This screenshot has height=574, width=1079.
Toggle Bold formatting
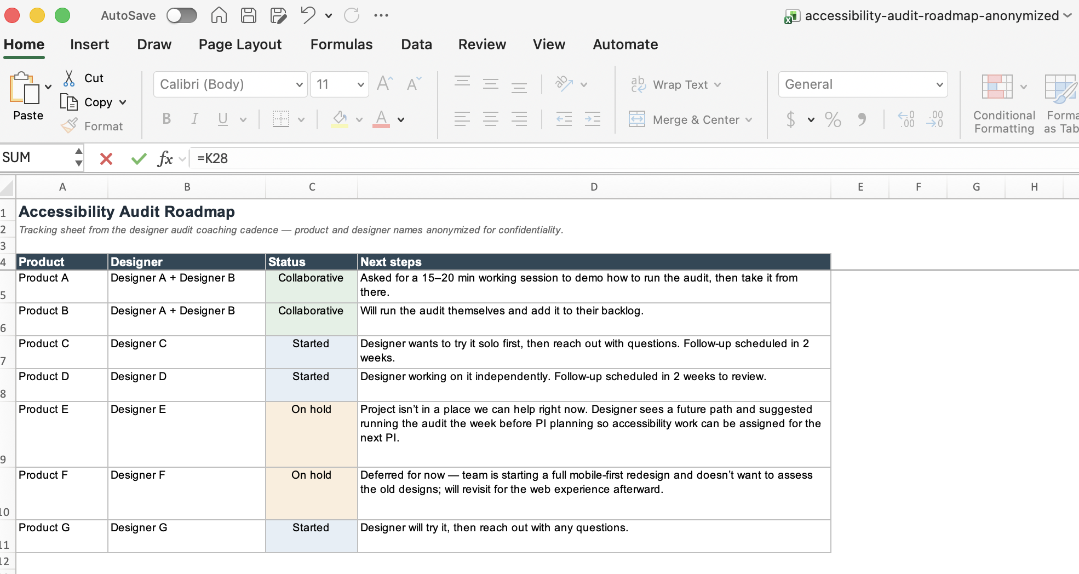click(167, 119)
